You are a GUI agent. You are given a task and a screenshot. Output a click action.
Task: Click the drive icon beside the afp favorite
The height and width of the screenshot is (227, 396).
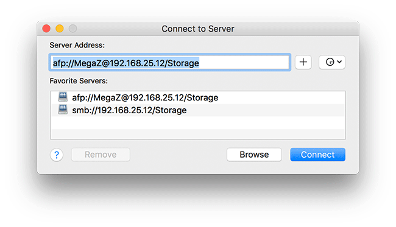63,97
